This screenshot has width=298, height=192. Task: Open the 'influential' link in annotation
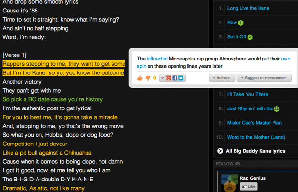(x=157, y=59)
